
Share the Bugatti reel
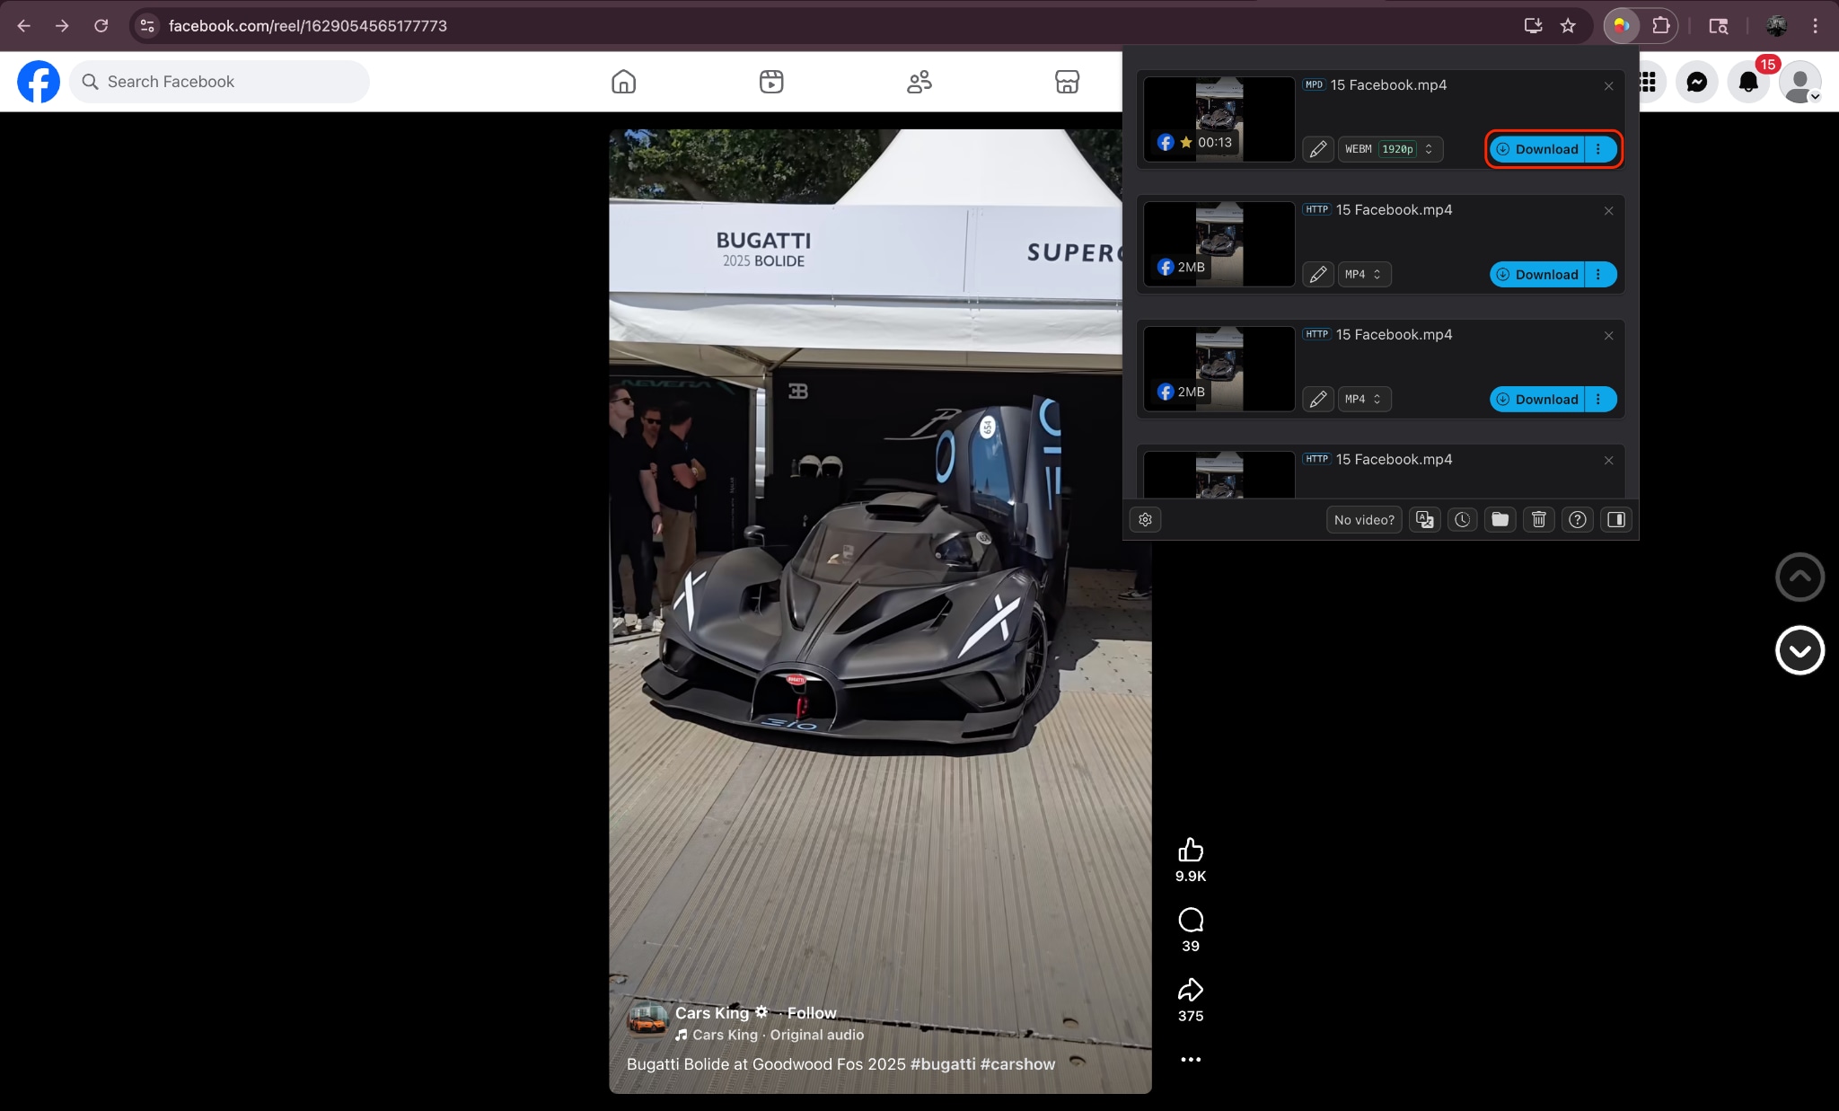point(1191,990)
